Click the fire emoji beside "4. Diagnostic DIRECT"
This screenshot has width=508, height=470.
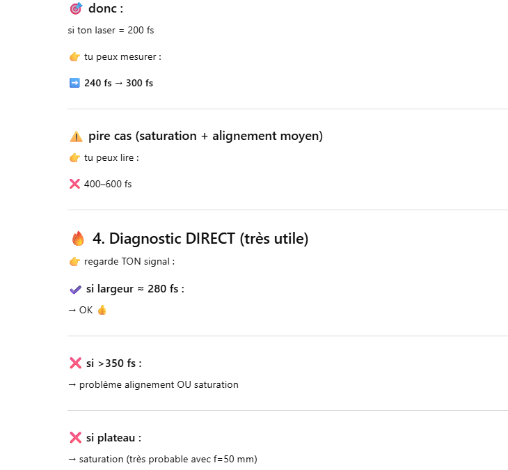coord(78,239)
